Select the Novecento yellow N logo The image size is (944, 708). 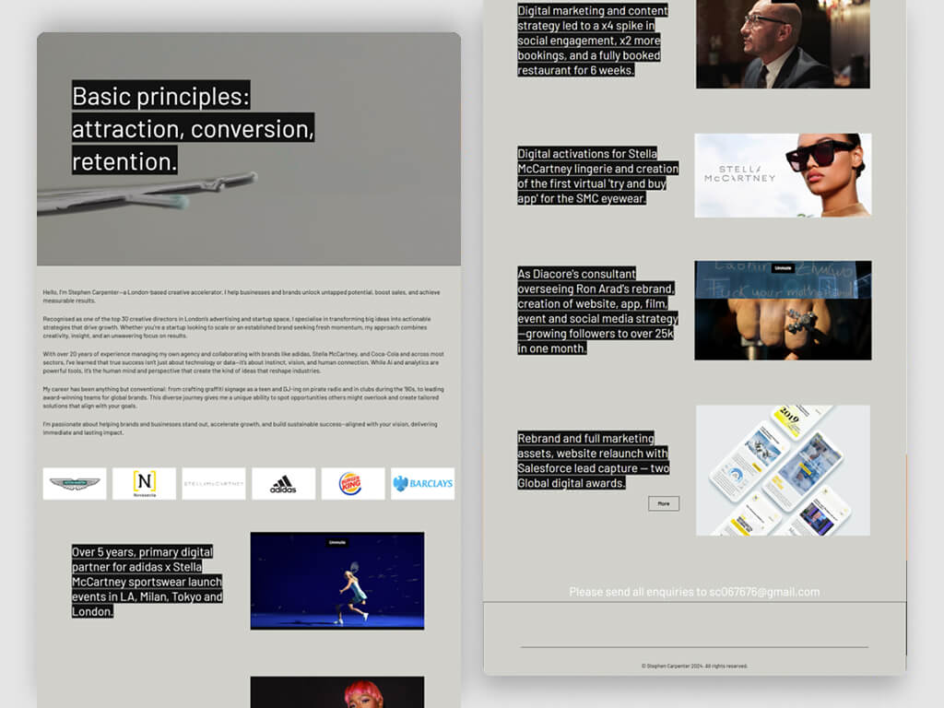[x=144, y=483]
